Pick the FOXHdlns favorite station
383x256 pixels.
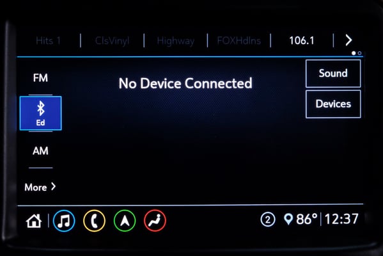239,40
